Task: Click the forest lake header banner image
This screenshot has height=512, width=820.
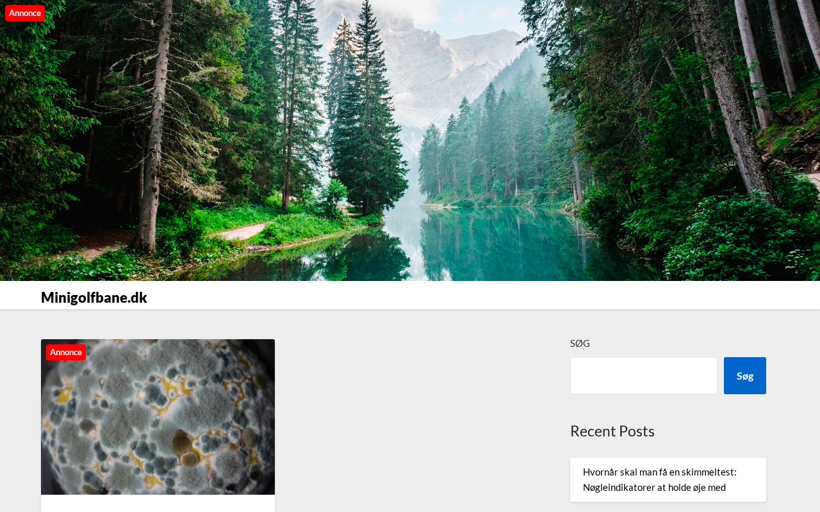Action: click(410, 140)
